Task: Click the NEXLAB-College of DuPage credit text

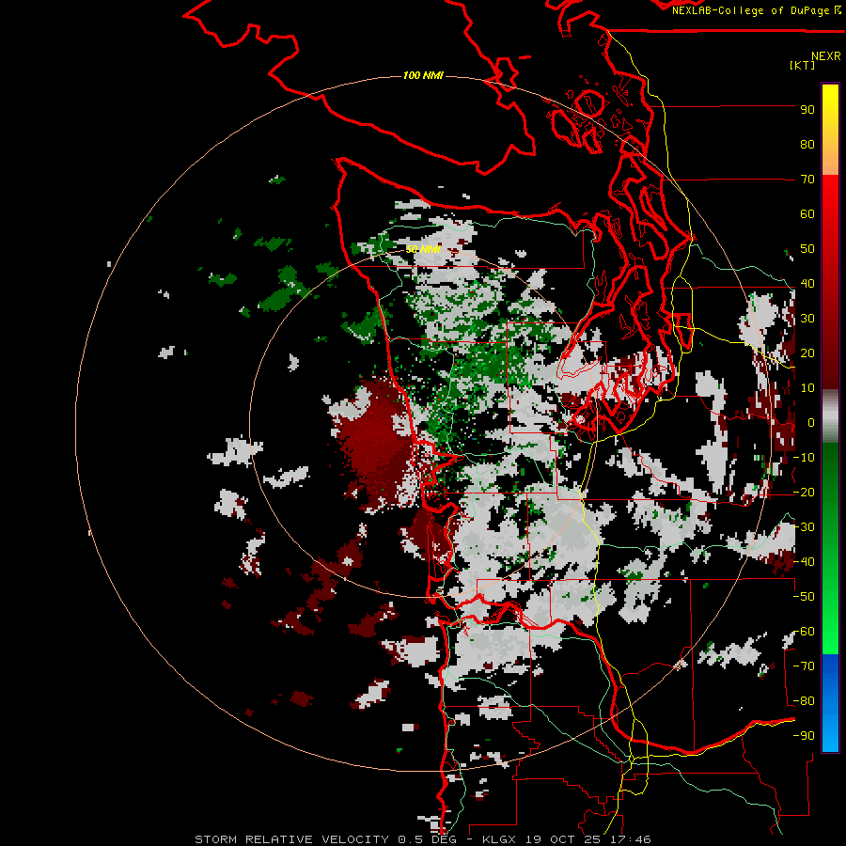Action: coord(756,10)
